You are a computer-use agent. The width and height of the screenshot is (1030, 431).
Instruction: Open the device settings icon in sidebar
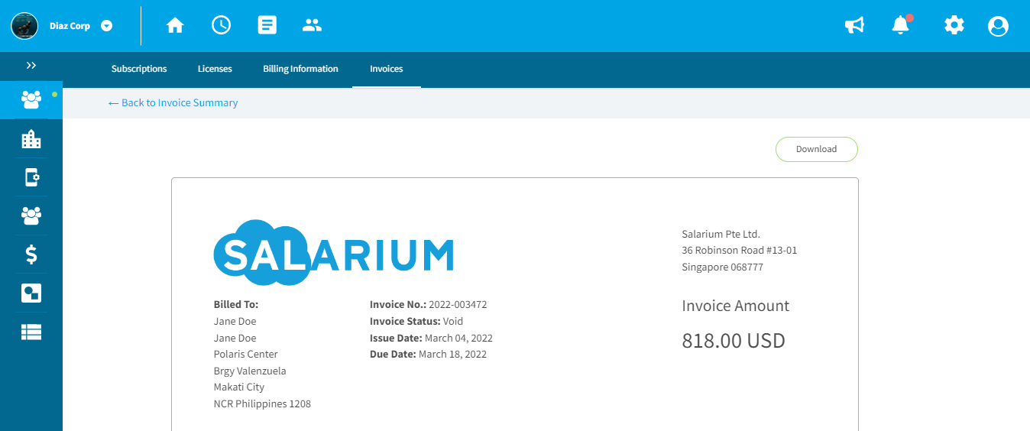click(x=31, y=177)
